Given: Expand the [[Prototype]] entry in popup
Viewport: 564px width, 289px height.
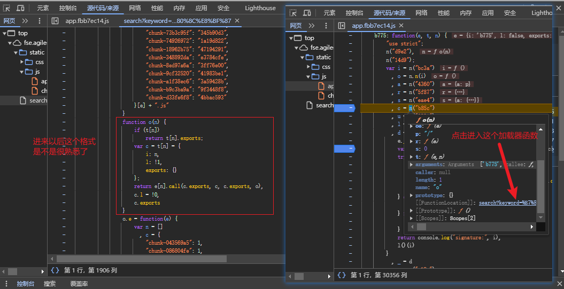Looking at the screenshot, I should point(411,210).
